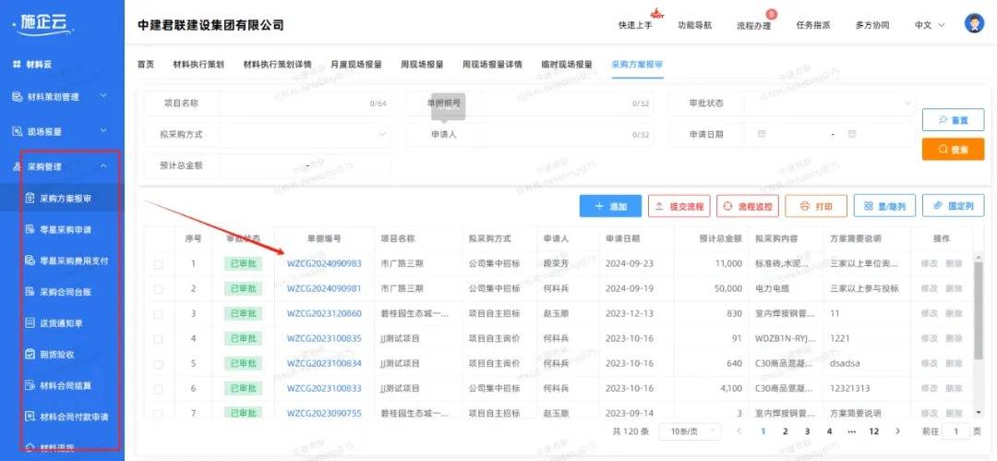997x461 pixels.
Task: Click the 零星采购费用支付 menu icon
Action: coord(30,261)
